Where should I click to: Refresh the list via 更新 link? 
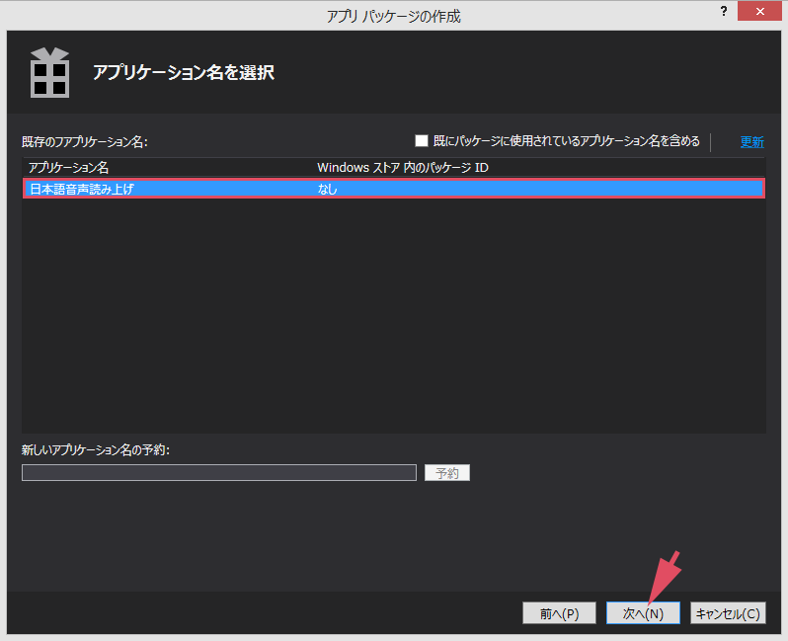click(x=751, y=142)
